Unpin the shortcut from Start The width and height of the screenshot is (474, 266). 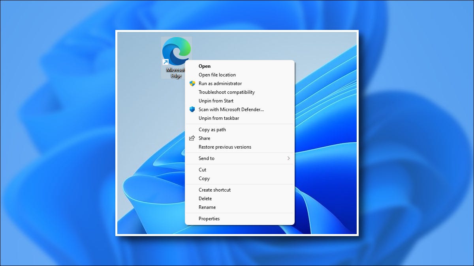pyautogui.click(x=216, y=101)
